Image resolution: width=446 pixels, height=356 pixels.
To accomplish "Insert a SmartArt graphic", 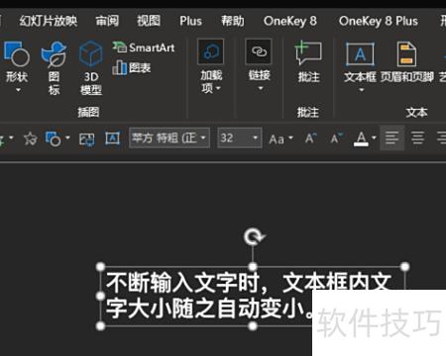I will pyautogui.click(x=144, y=47).
